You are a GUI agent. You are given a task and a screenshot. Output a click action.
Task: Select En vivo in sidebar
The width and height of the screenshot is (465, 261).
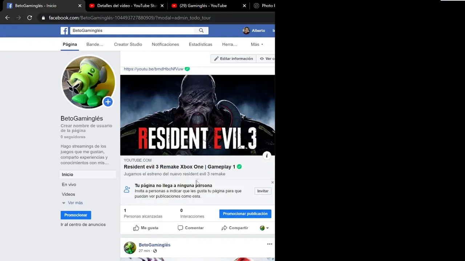point(69,185)
